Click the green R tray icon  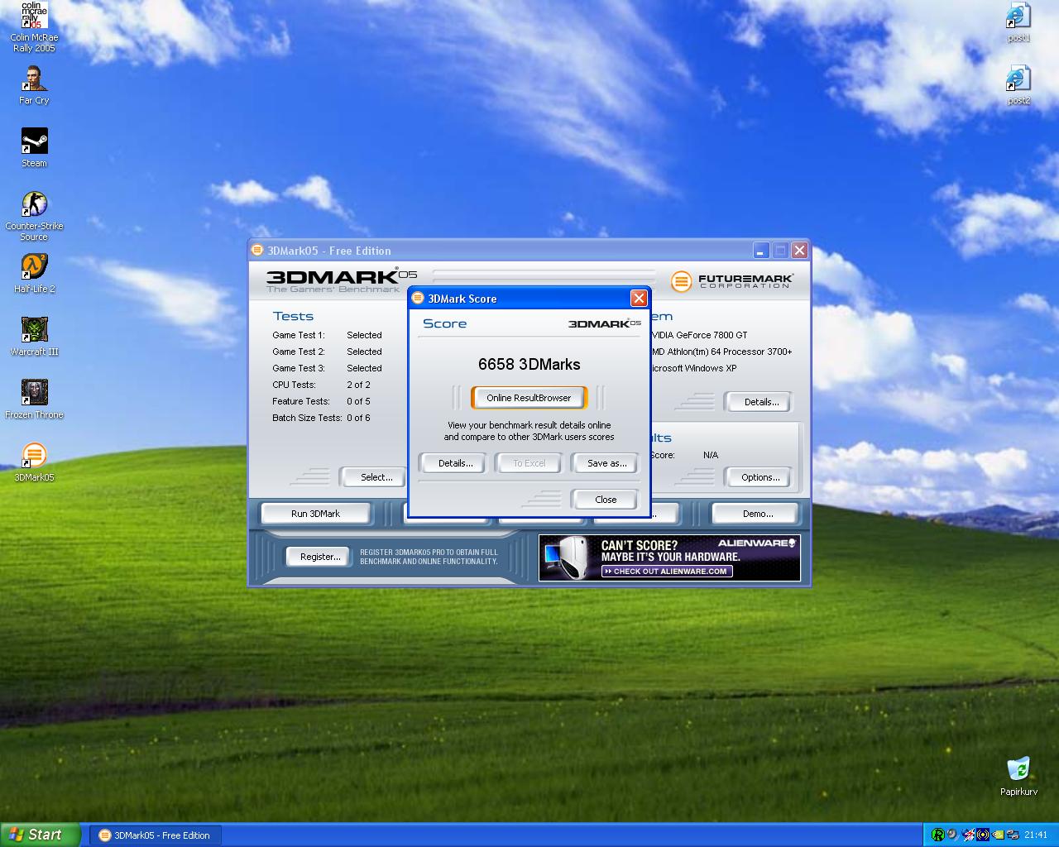tap(937, 835)
